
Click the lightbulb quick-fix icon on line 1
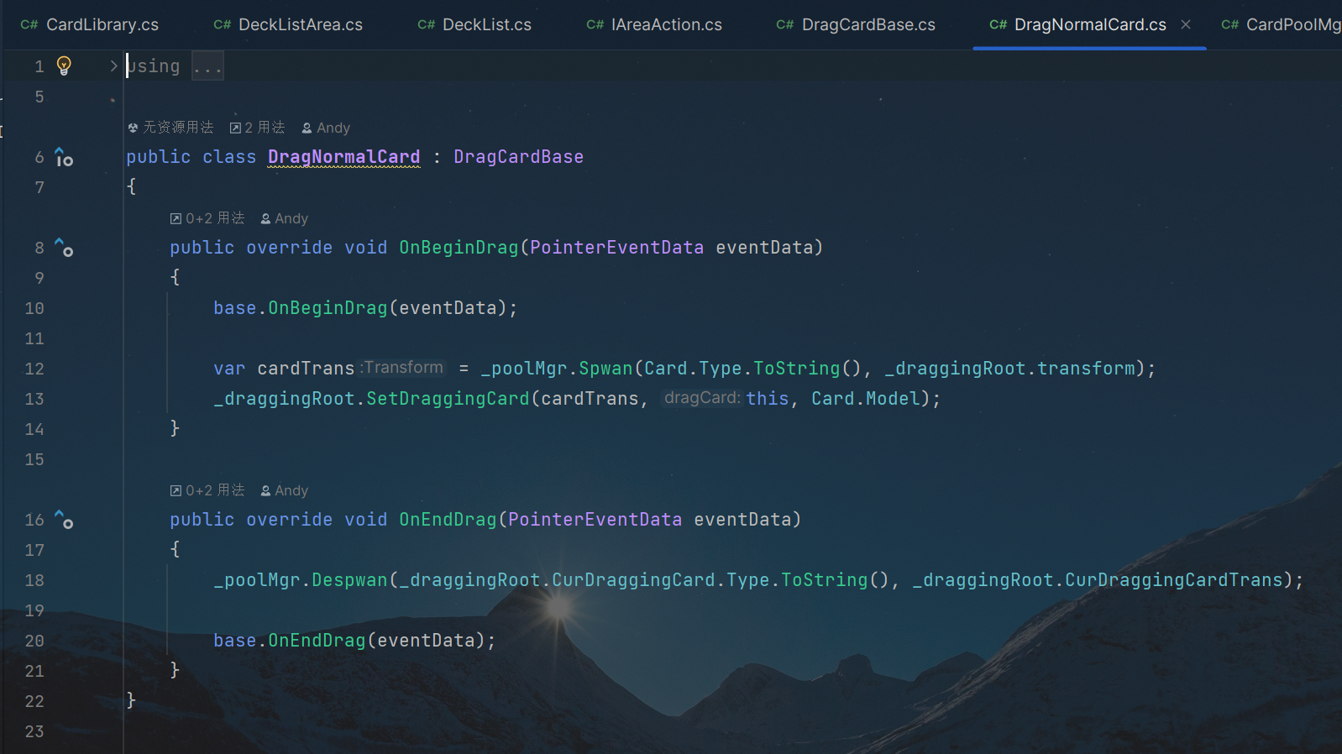coord(64,65)
